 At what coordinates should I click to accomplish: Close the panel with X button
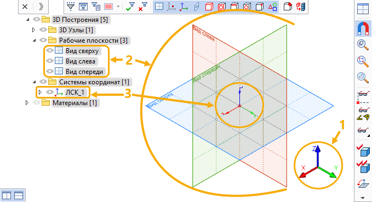tap(25, 7)
